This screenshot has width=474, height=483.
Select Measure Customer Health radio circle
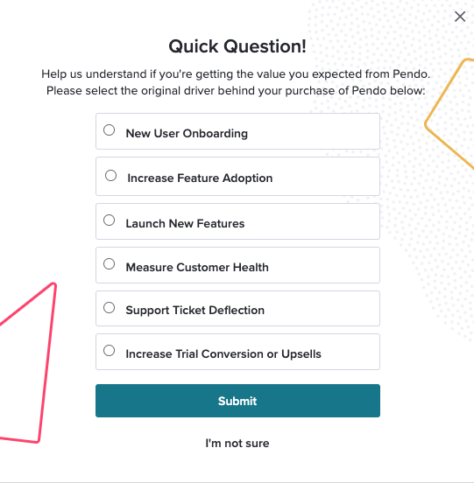[x=110, y=264]
